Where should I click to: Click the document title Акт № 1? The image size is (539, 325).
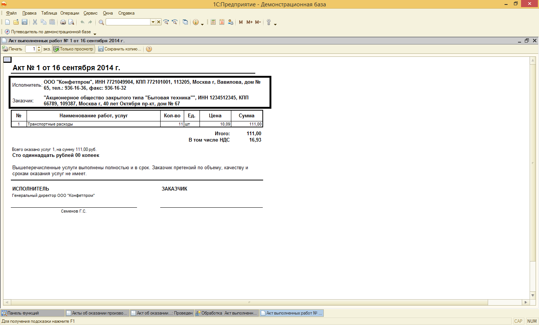click(x=66, y=68)
